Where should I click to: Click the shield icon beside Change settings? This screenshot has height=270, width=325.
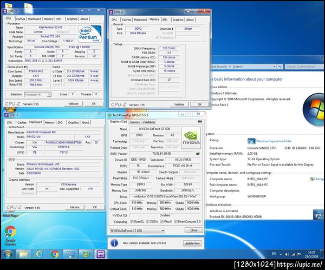312,179
